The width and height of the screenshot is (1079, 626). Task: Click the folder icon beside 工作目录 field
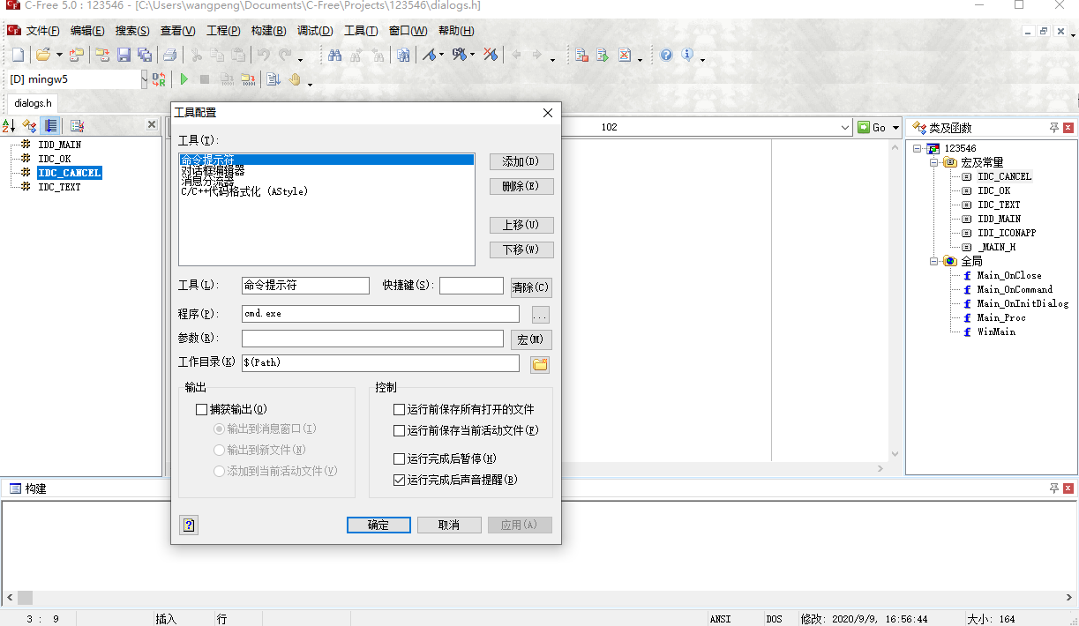click(539, 363)
